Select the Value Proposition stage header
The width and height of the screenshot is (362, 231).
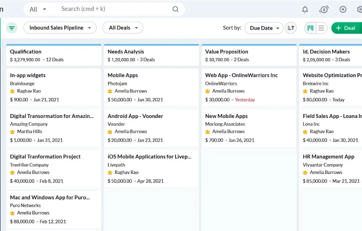(x=227, y=51)
